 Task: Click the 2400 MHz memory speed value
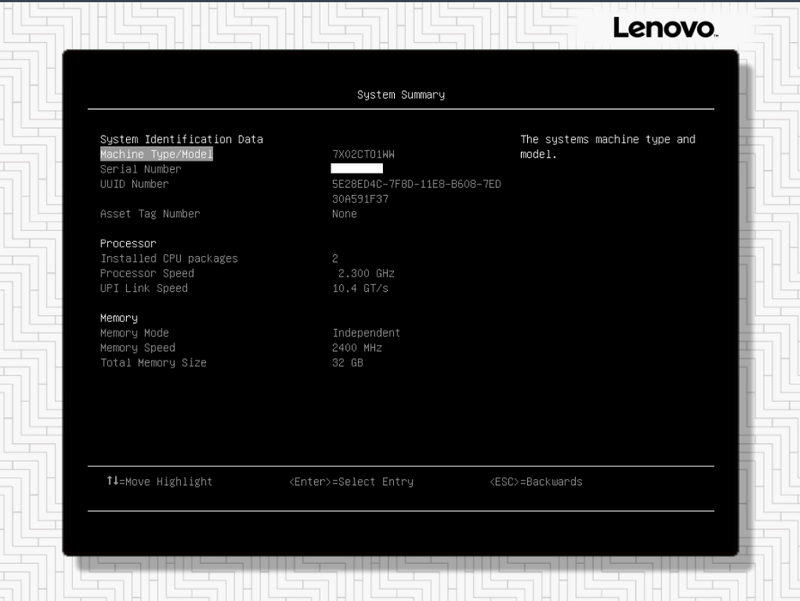356,348
